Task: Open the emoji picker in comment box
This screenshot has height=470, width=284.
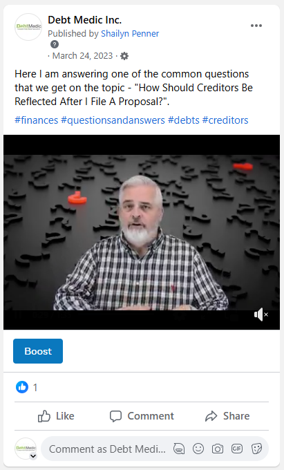Action: pos(198,449)
